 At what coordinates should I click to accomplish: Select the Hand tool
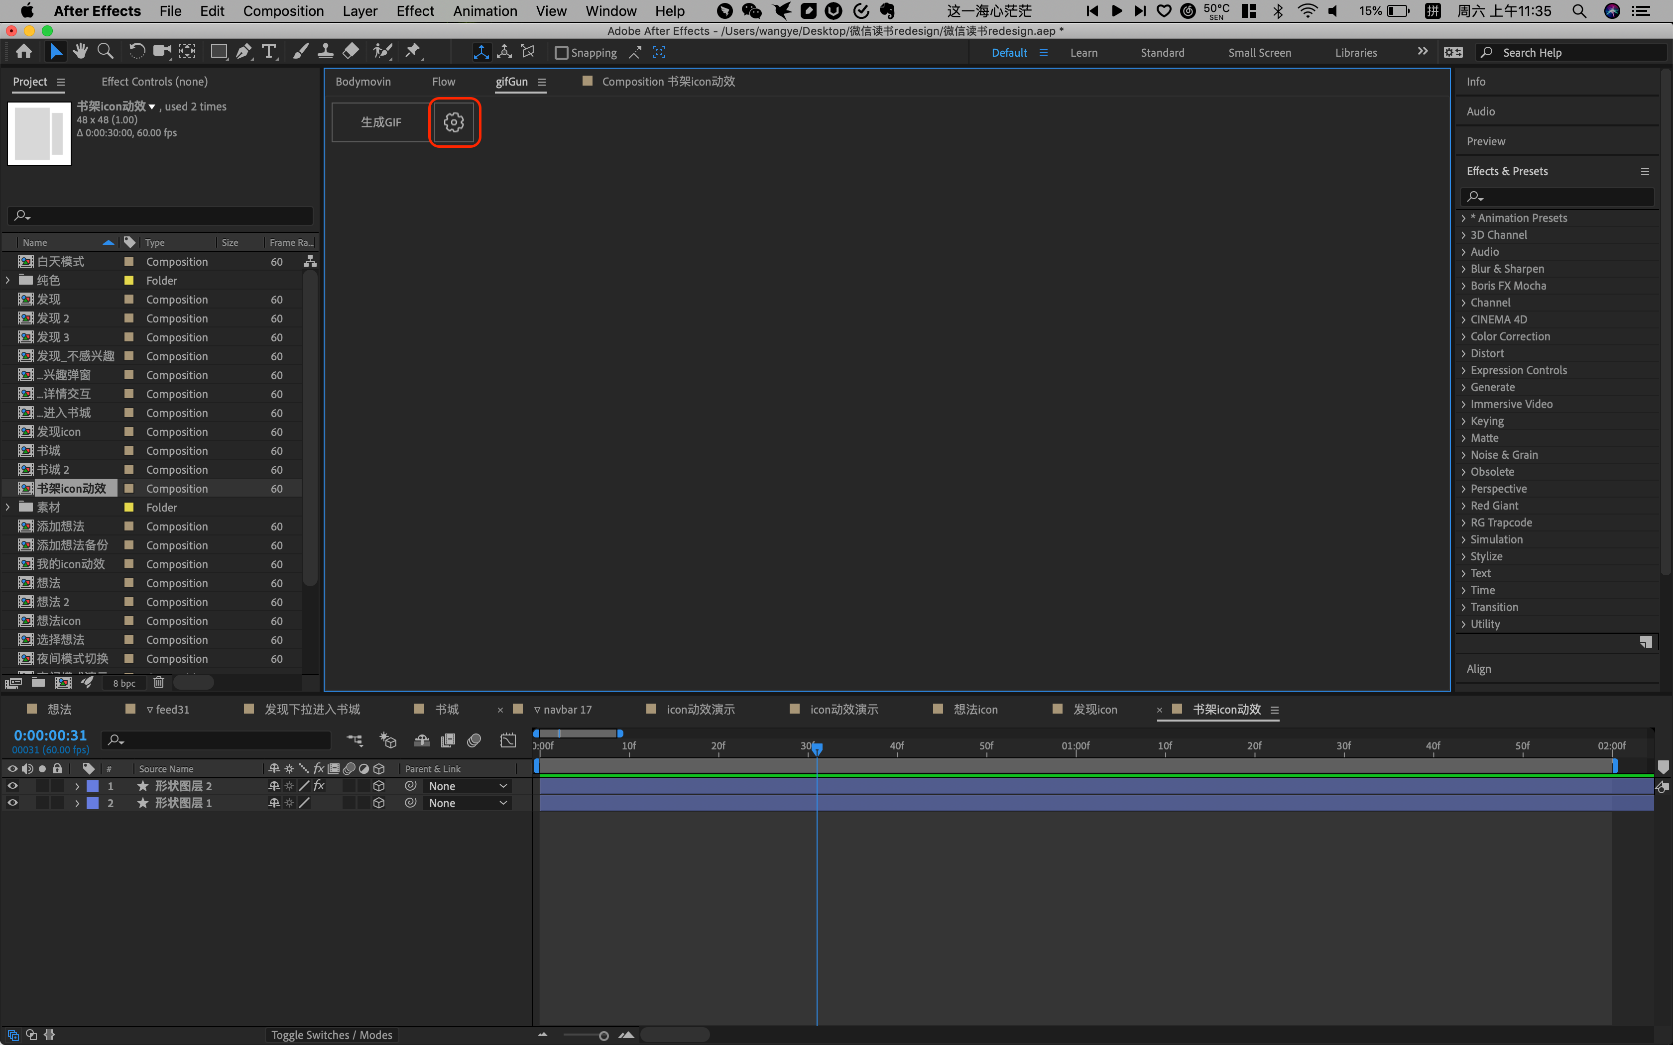[x=81, y=52]
